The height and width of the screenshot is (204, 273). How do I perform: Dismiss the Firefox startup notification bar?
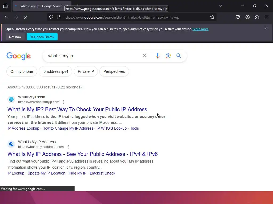(266, 28)
